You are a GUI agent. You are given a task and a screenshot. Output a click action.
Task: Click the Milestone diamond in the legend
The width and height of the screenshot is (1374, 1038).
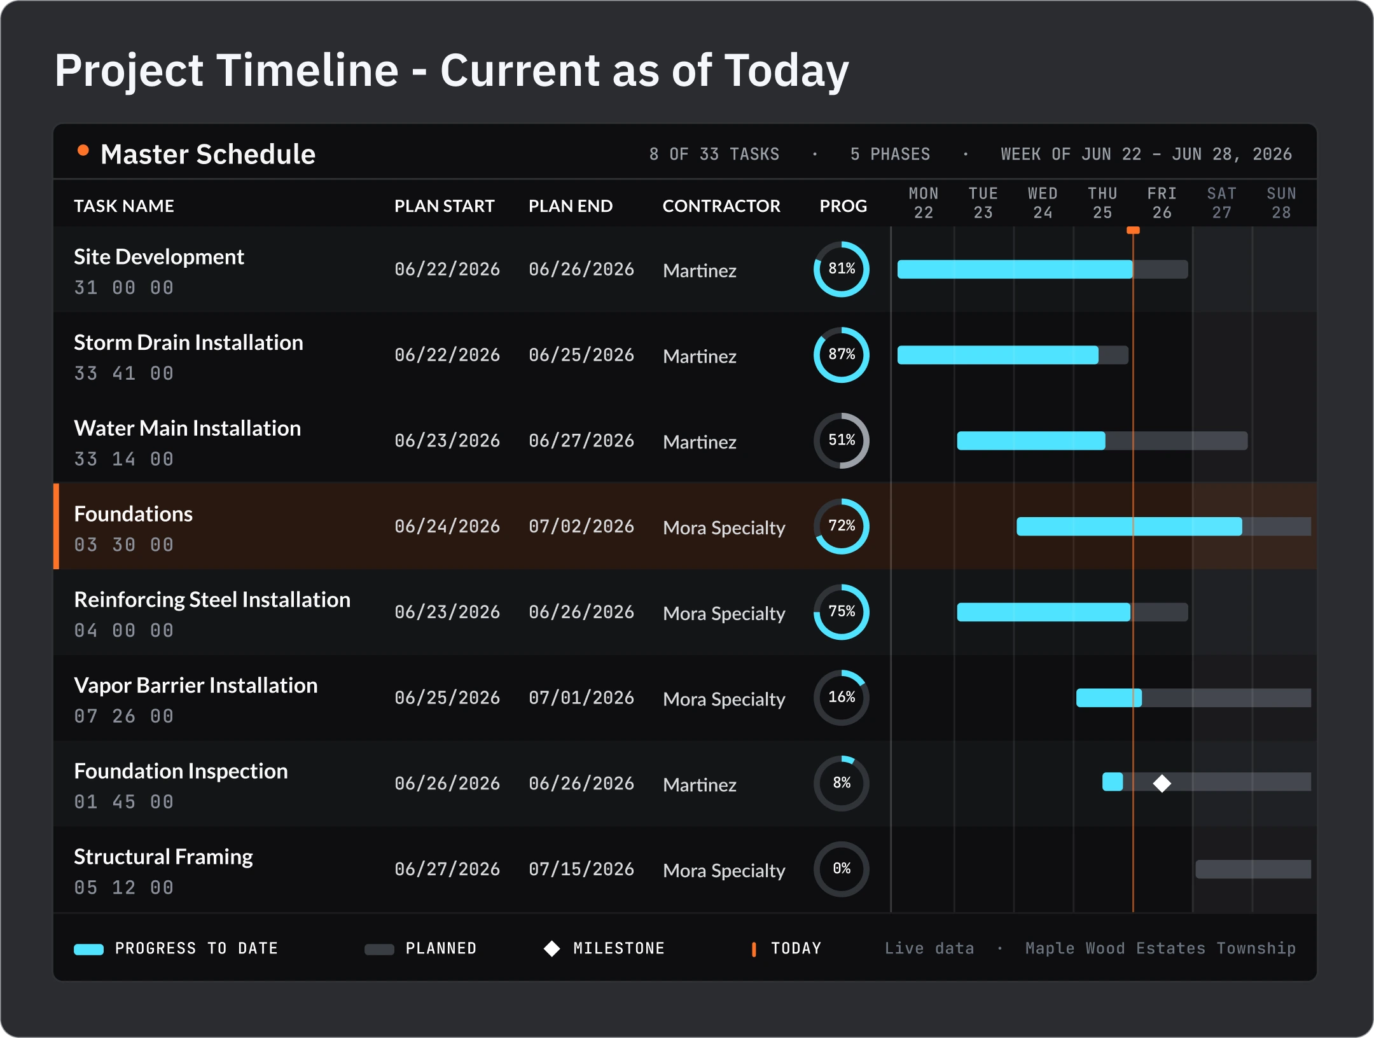click(552, 949)
